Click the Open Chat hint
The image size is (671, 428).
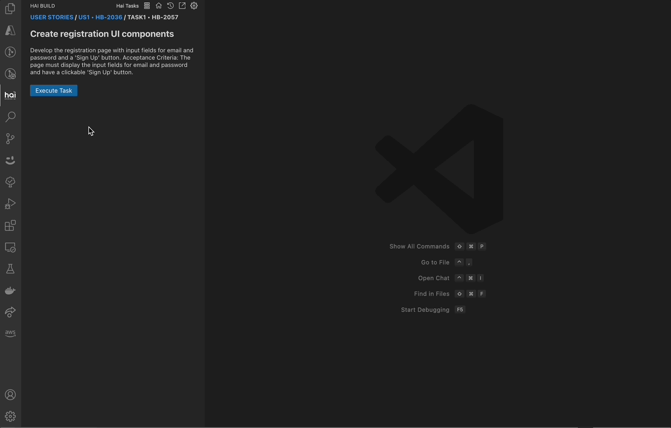(x=434, y=278)
